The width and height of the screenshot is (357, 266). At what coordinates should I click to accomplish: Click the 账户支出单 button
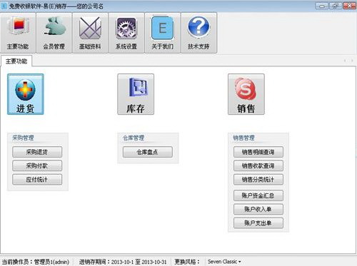[258, 223]
